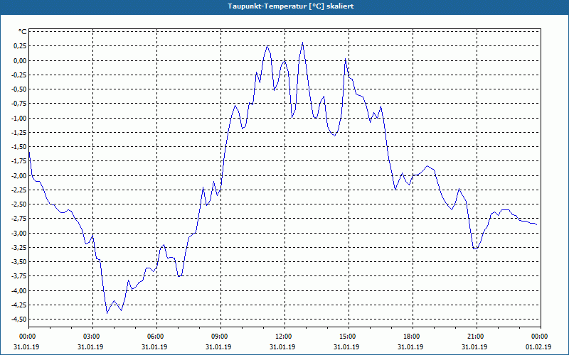Viewport: 569px width, 355px height.
Task: Click the 18:00 time axis label
Action: pos(413,337)
